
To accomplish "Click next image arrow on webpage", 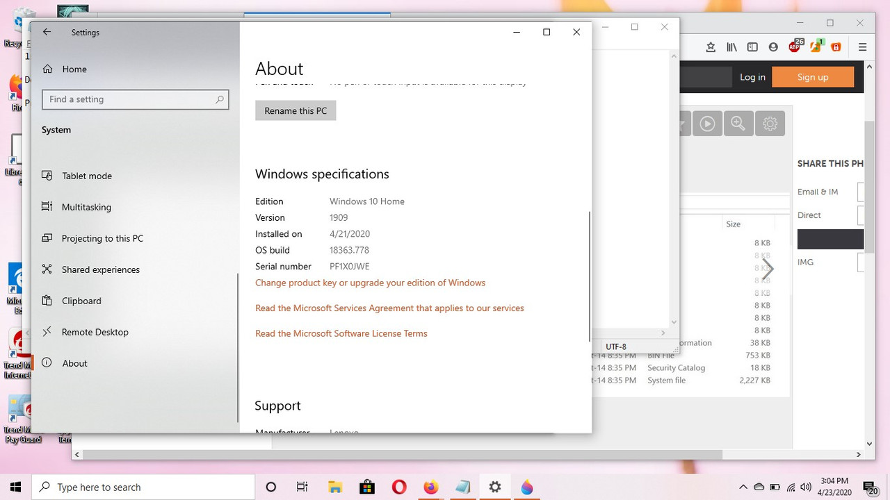I will click(x=768, y=269).
